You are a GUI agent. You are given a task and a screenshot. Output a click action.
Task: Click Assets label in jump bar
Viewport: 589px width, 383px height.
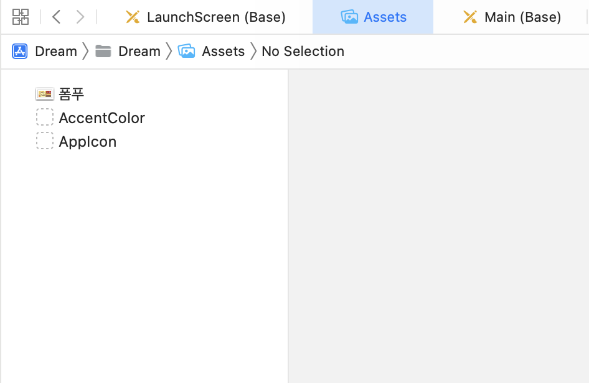(x=223, y=51)
